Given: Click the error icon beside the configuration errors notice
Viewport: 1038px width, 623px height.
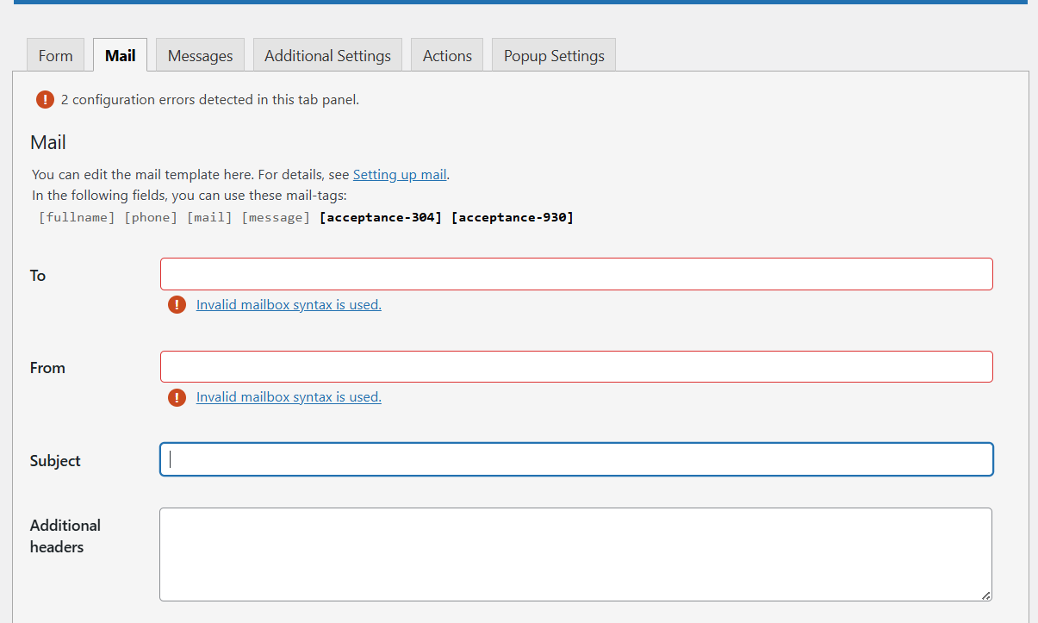Looking at the screenshot, I should point(45,100).
